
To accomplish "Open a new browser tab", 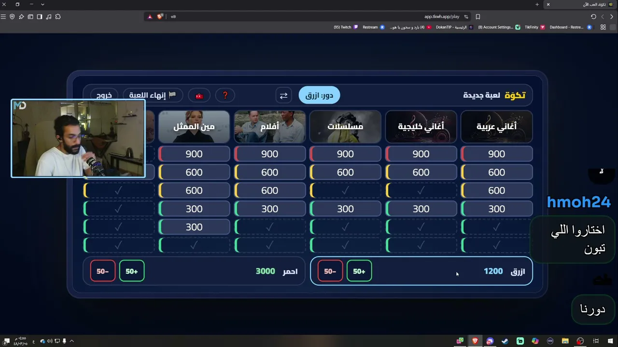I will [x=537, y=4].
